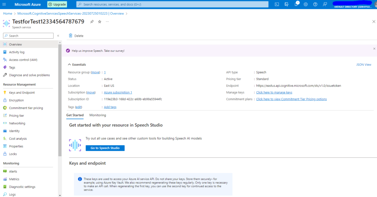377x197 pixels.
Task: Open the Feedback icon in top bar
Action: point(325,4)
